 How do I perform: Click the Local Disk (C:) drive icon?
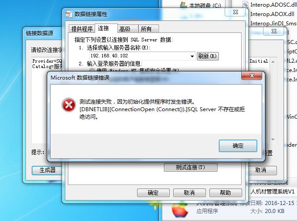coord(183,5)
